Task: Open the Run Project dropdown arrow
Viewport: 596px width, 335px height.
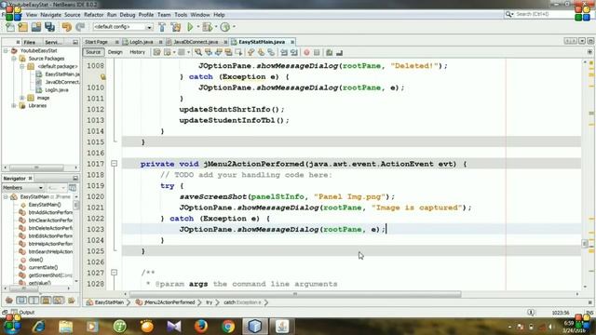Action: [197, 27]
